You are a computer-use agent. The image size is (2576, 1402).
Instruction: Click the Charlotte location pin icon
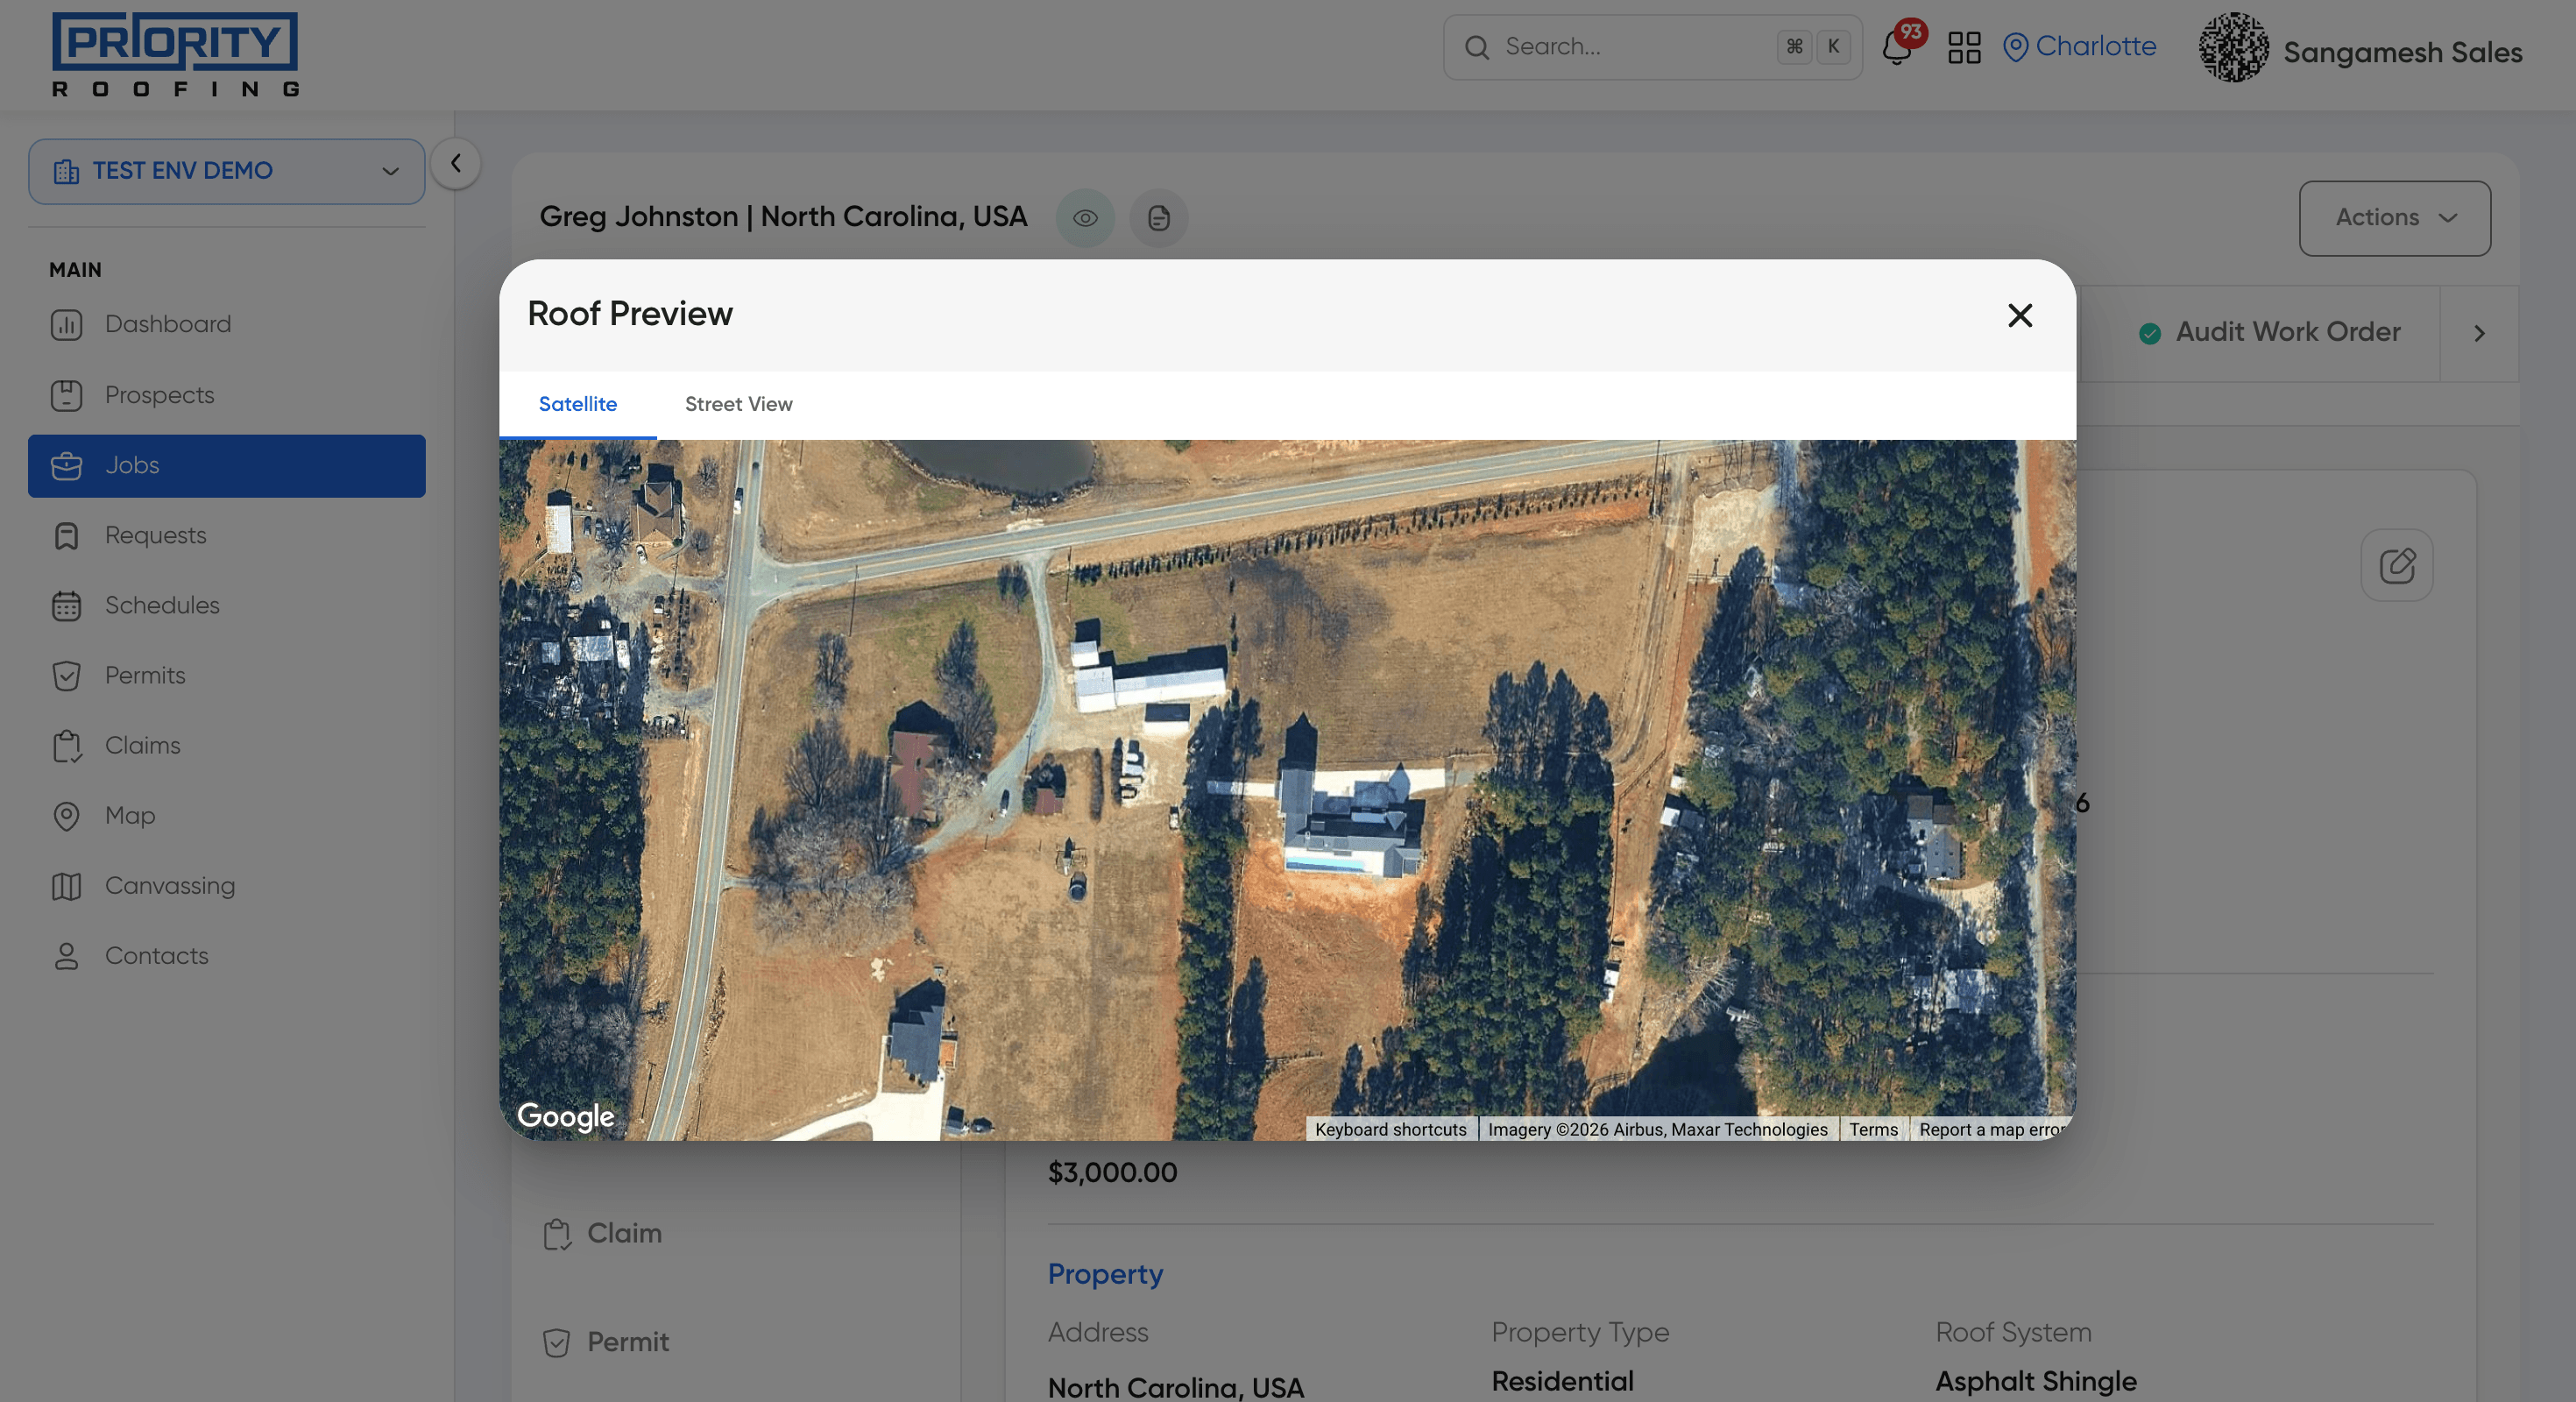[x=2015, y=47]
